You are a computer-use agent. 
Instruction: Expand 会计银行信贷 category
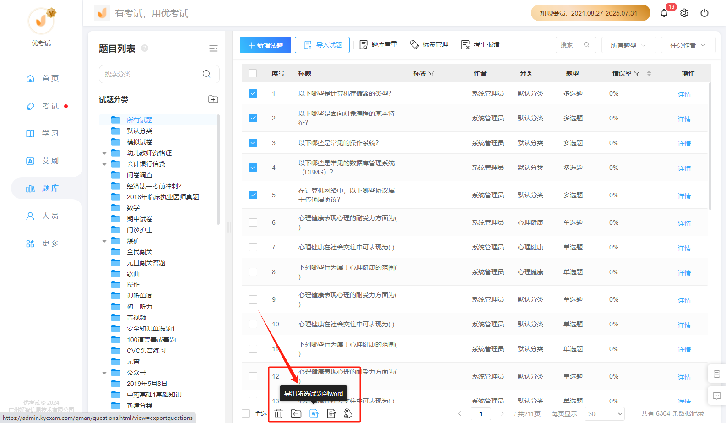pos(104,164)
